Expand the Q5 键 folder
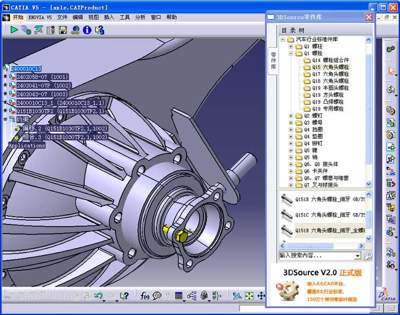This screenshot has height=315, width=400. [x=291, y=150]
